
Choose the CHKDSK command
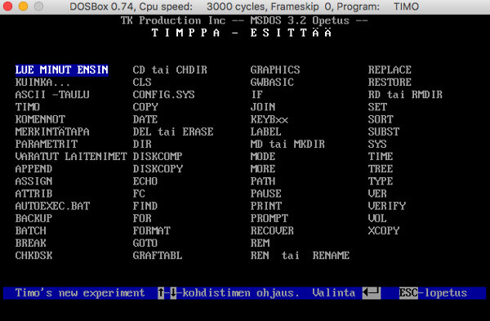[x=33, y=256]
